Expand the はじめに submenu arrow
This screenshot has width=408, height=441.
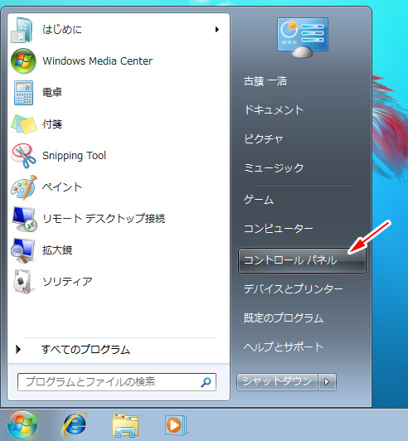(217, 29)
